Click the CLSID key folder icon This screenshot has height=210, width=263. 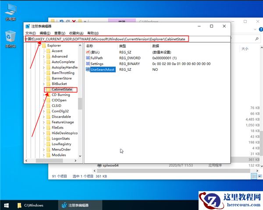[48, 106]
